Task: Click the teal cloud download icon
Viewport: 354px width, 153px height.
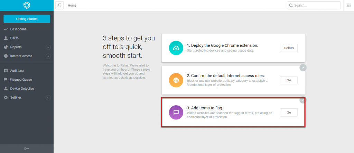Action: 176,48
